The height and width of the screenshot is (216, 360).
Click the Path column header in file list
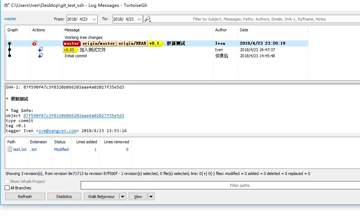click(11, 142)
